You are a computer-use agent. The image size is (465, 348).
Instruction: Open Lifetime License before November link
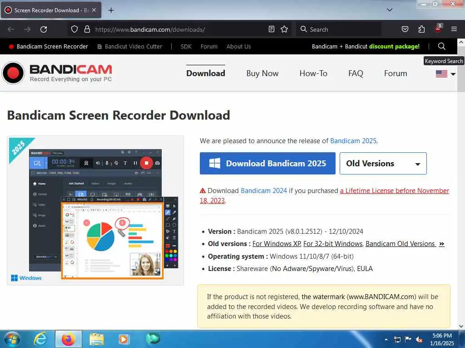click(395, 191)
